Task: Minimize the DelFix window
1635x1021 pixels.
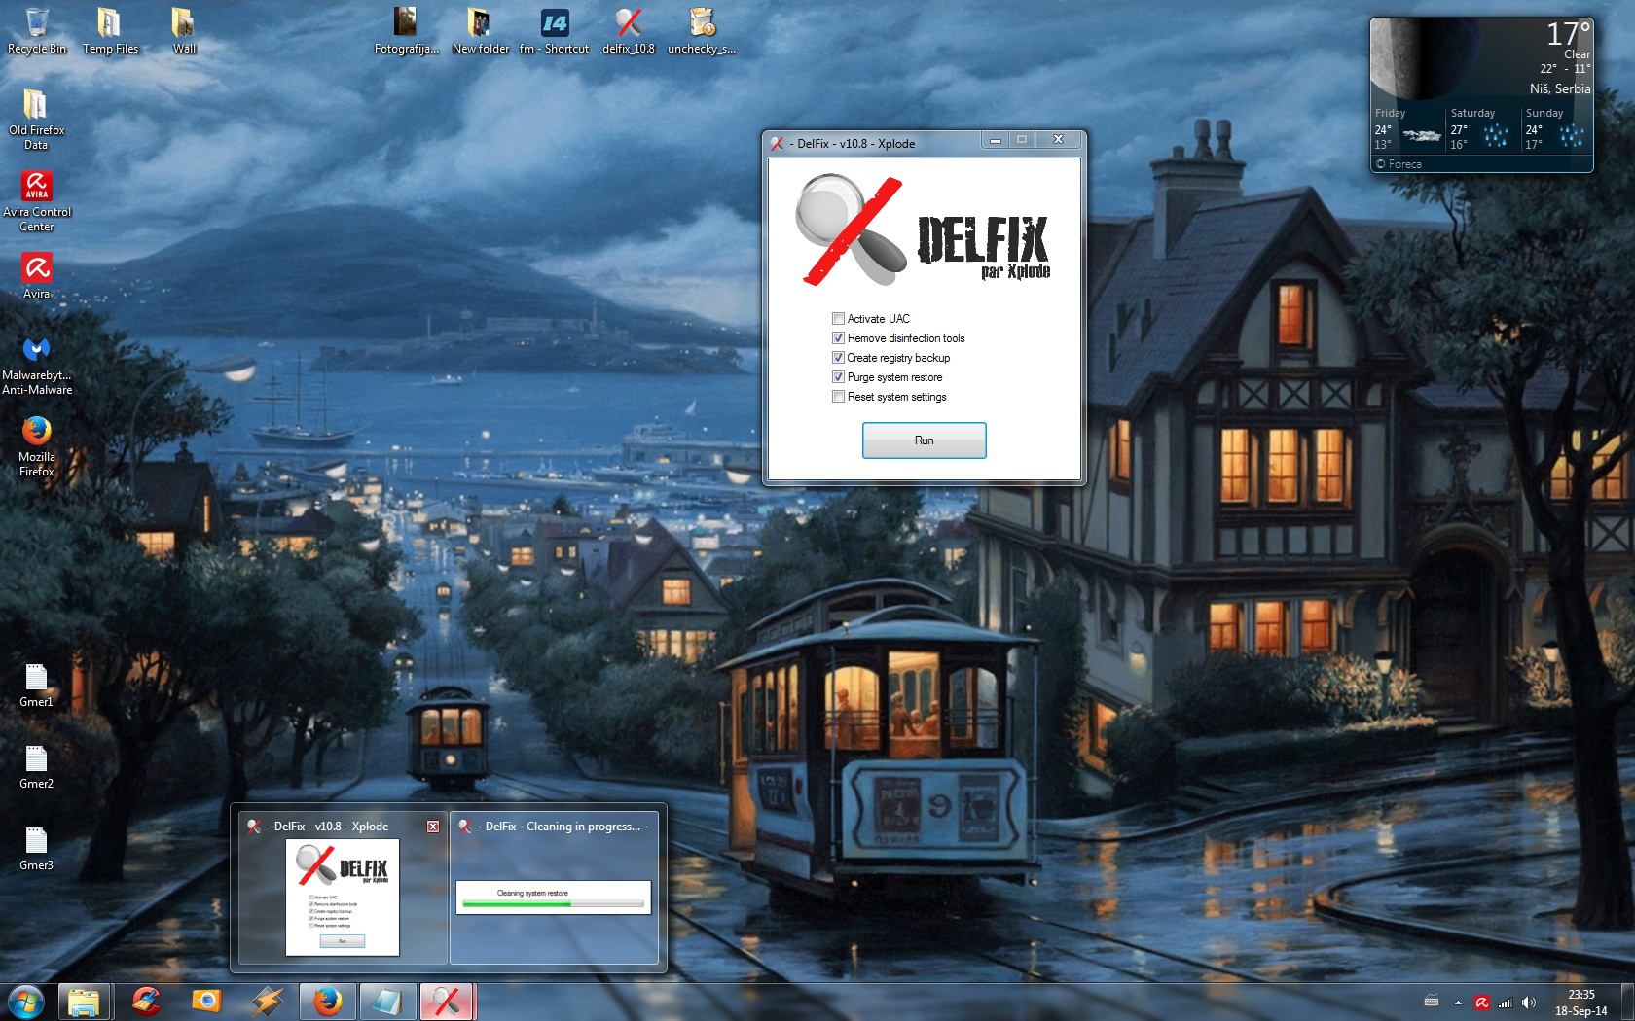Action: [x=995, y=141]
